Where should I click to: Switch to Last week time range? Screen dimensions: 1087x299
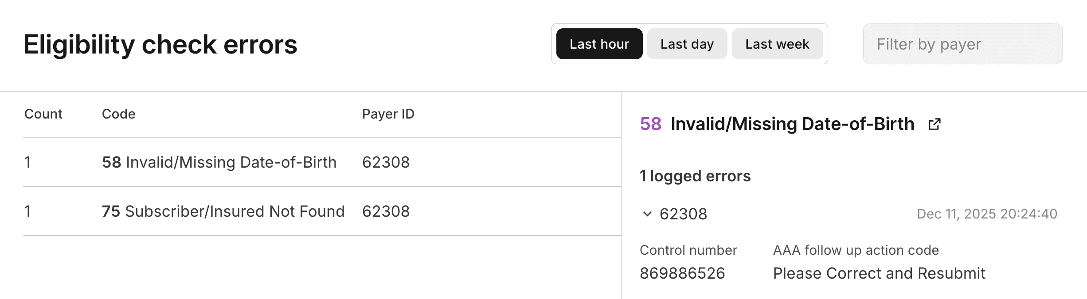click(x=777, y=44)
